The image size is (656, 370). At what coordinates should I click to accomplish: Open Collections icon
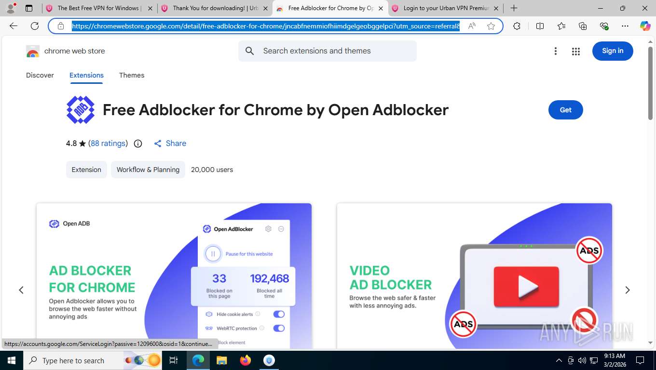point(583,26)
